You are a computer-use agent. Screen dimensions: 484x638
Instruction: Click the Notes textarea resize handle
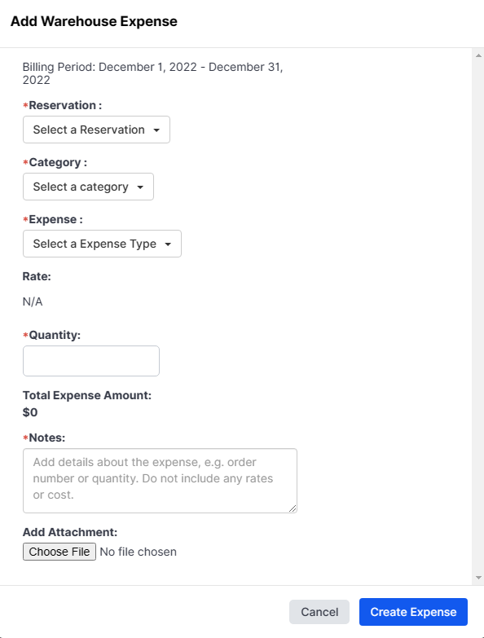coord(293,508)
